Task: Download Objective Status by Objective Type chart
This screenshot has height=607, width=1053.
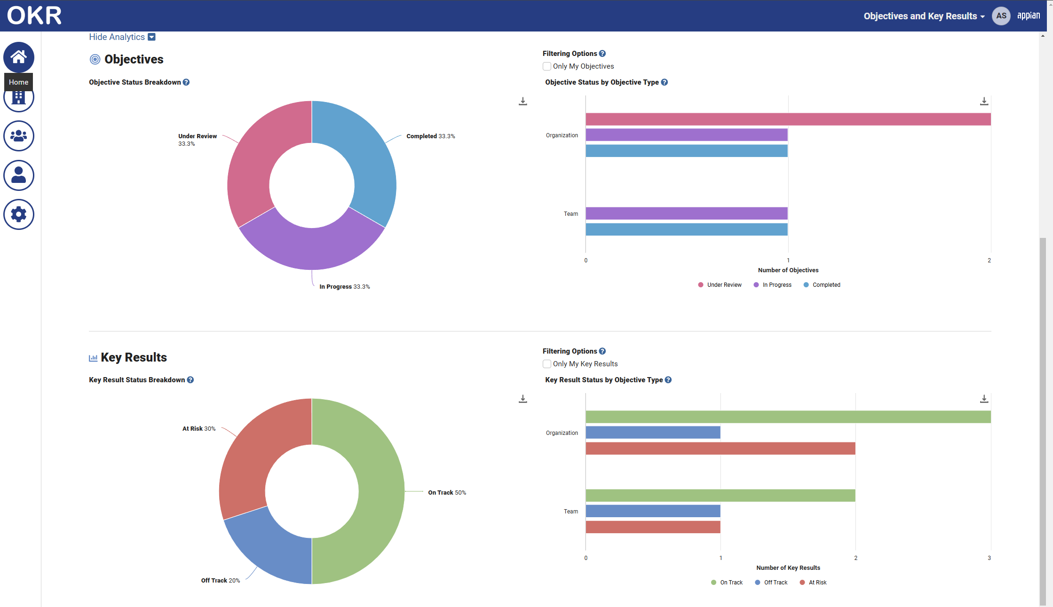Action: (x=984, y=101)
